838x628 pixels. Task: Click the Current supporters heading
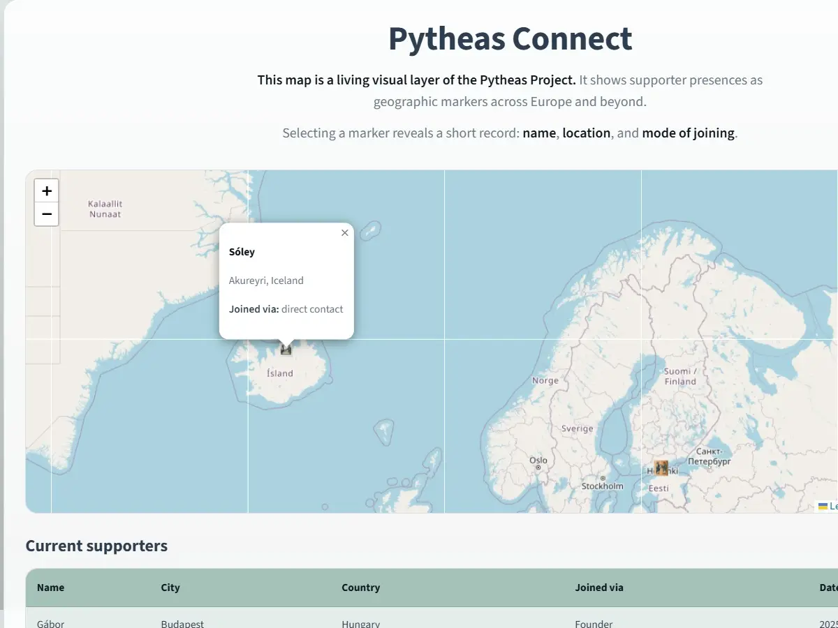click(96, 546)
